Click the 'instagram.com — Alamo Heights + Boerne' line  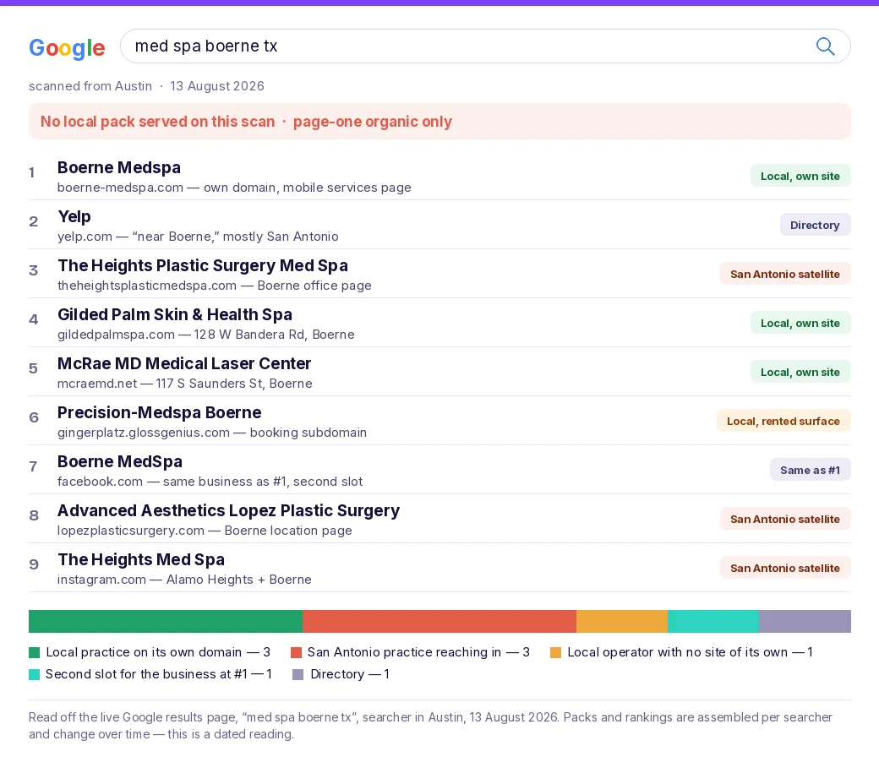pos(184,580)
